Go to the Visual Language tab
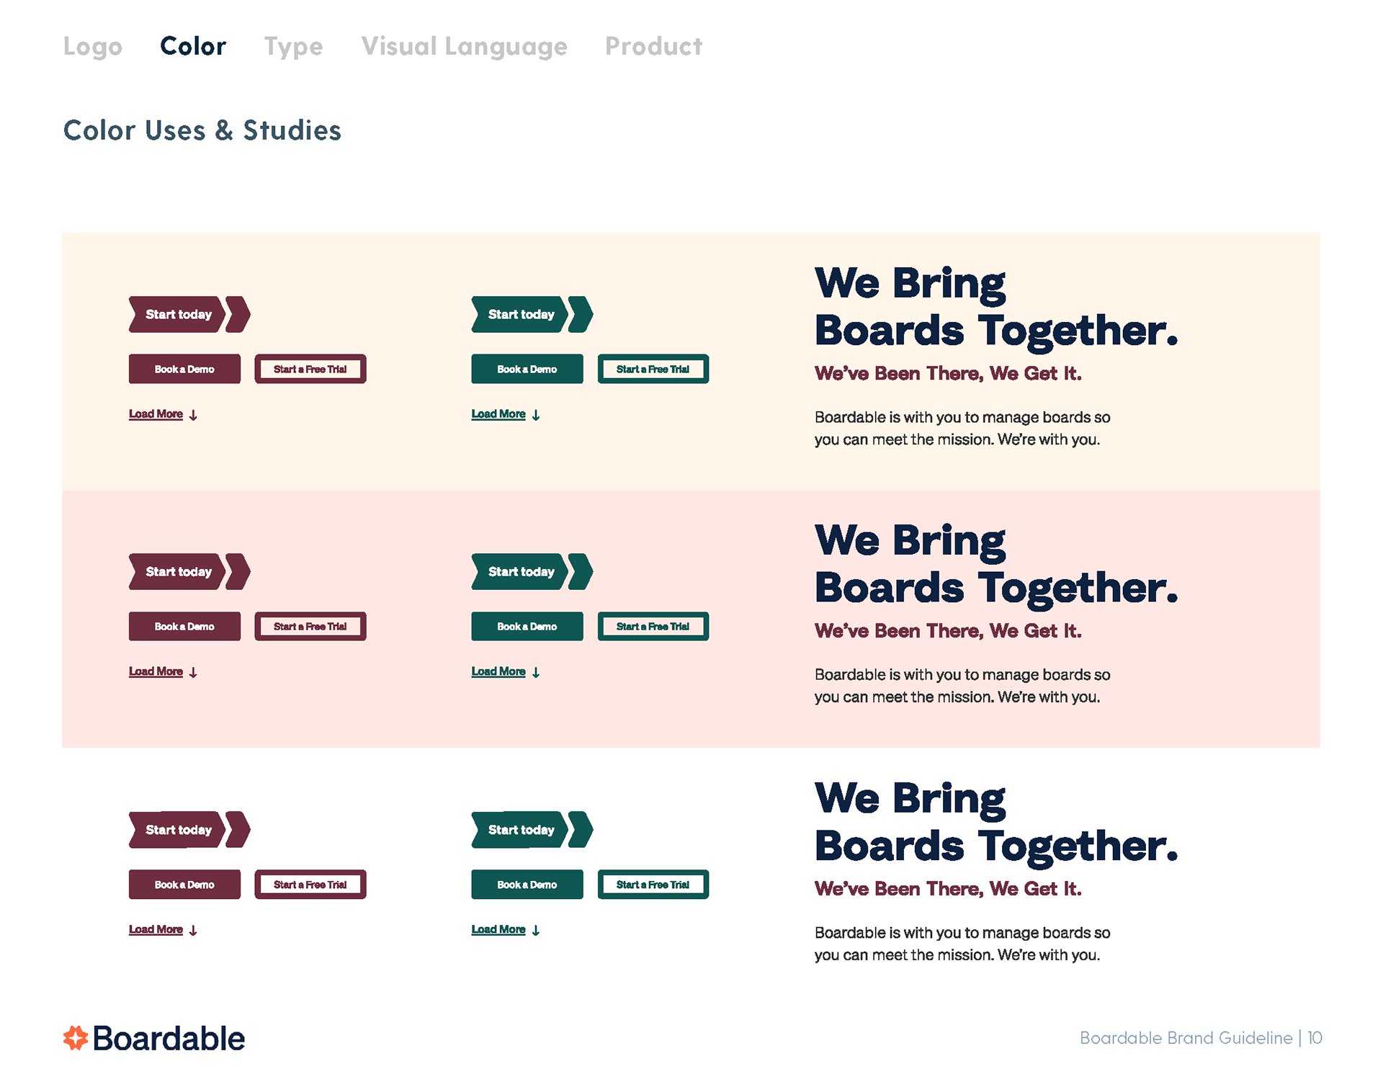 464,47
